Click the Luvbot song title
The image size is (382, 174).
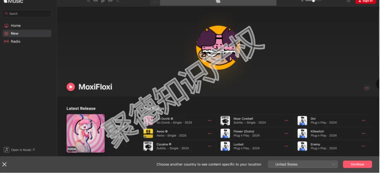238,144
